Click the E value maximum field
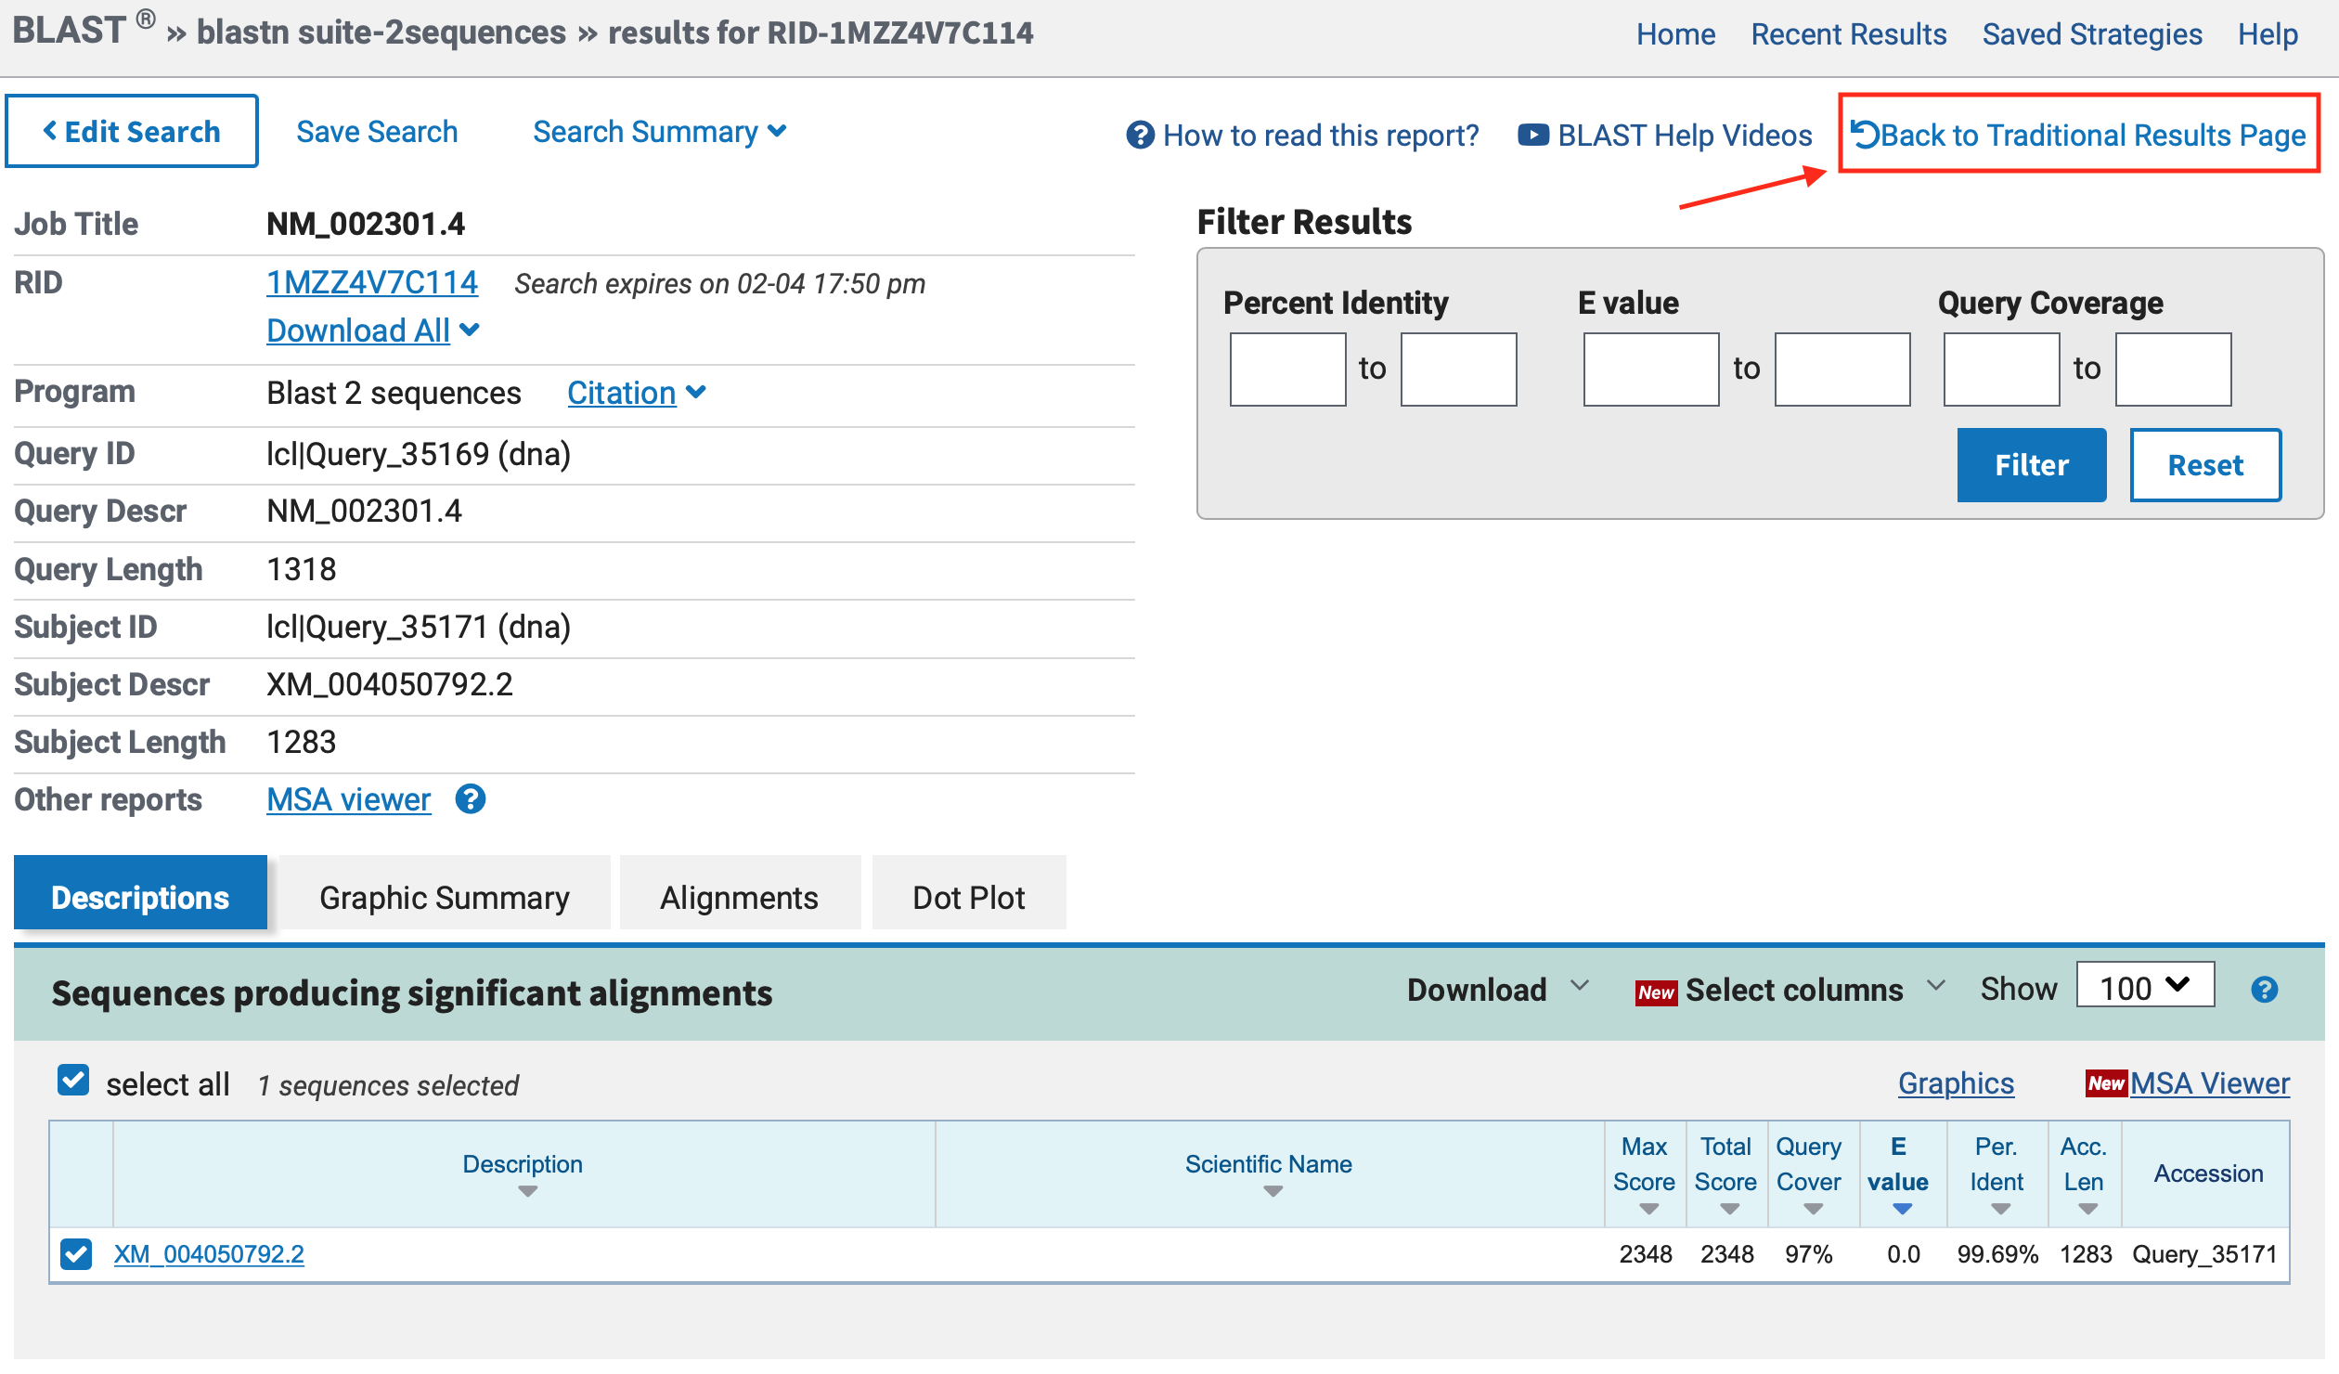The height and width of the screenshot is (1374, 2339). [1842, 369]
